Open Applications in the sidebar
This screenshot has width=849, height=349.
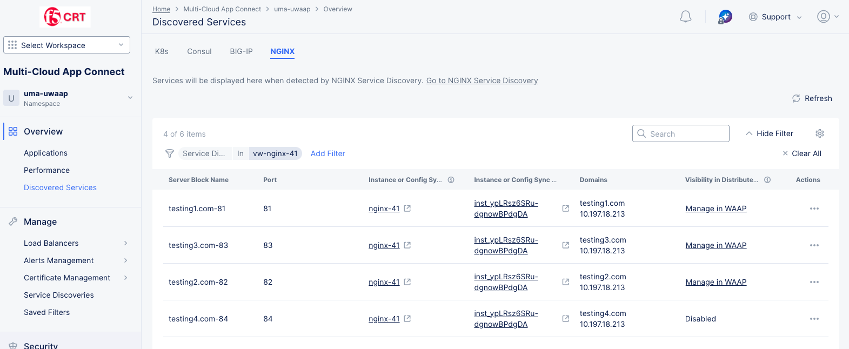(45, 153)
